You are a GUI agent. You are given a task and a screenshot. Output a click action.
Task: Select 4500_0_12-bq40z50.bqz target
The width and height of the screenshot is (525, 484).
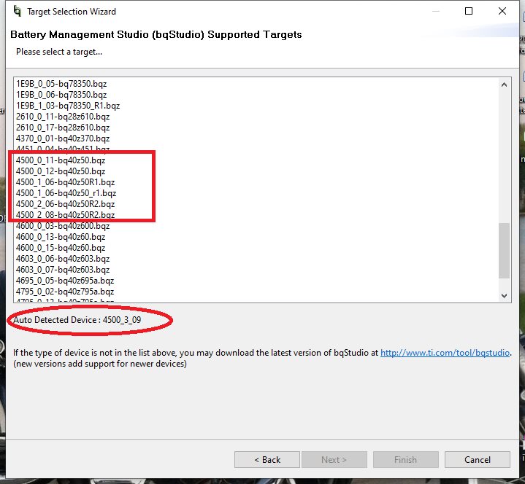[61, 171]
